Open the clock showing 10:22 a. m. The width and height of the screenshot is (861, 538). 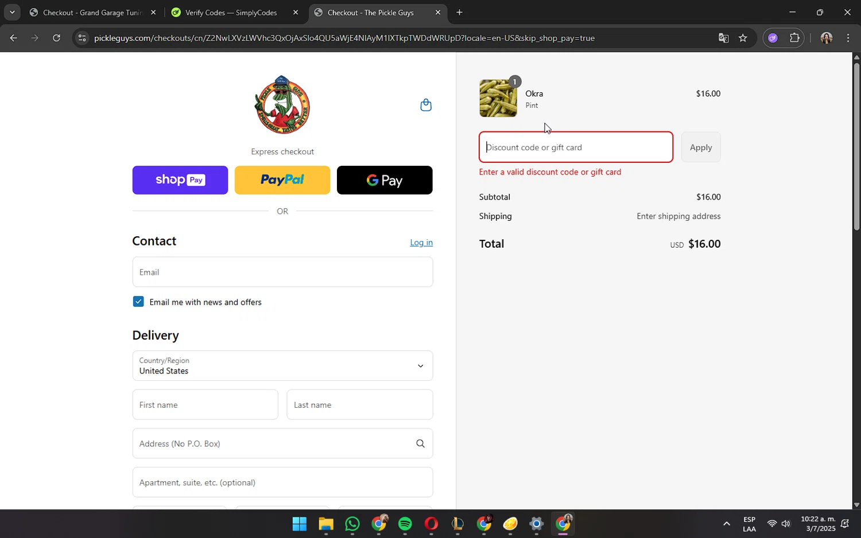818,524
